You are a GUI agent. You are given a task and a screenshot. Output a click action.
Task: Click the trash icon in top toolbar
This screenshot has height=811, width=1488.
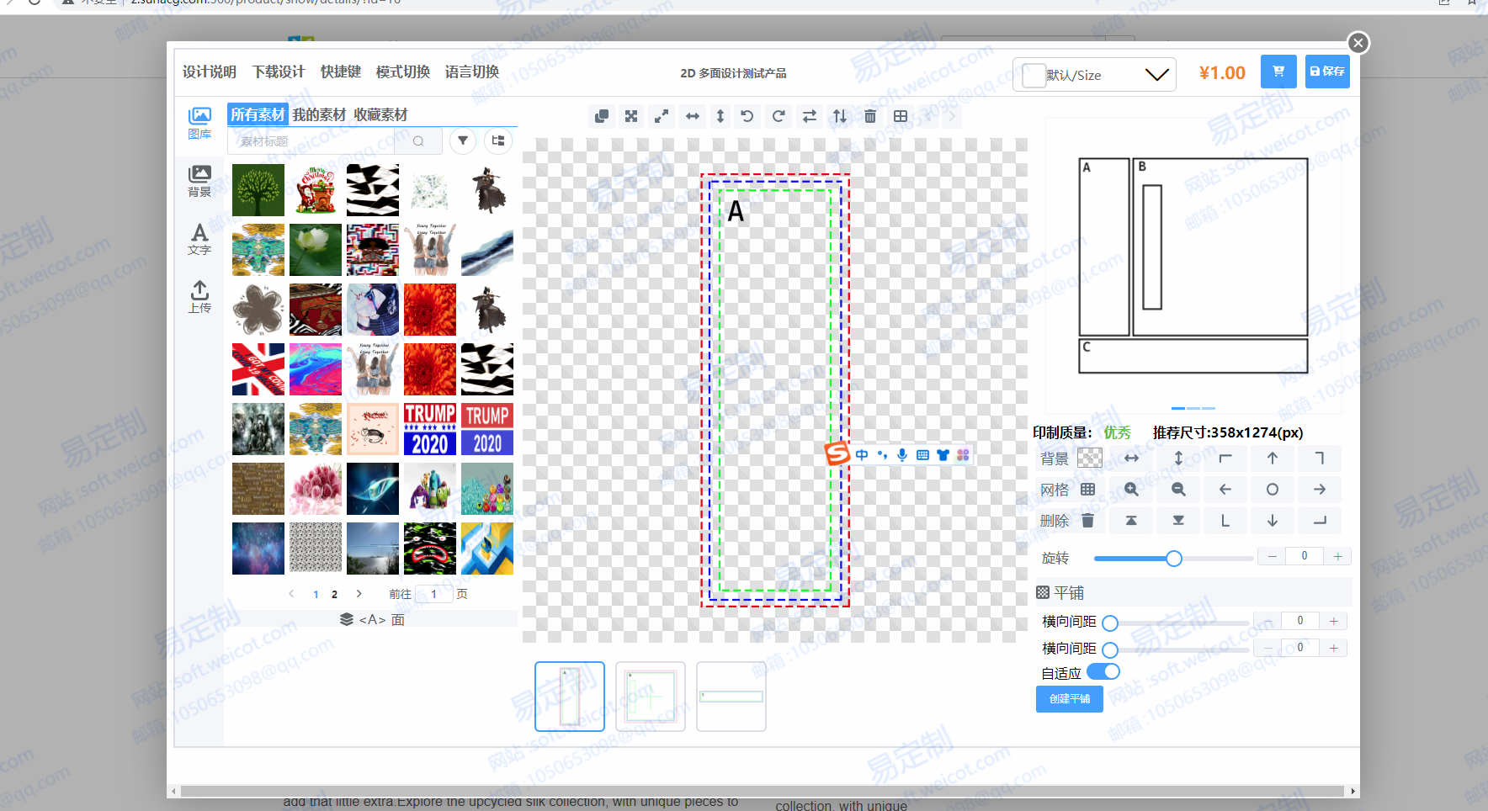pyautogui.click(x=870, y=116)
